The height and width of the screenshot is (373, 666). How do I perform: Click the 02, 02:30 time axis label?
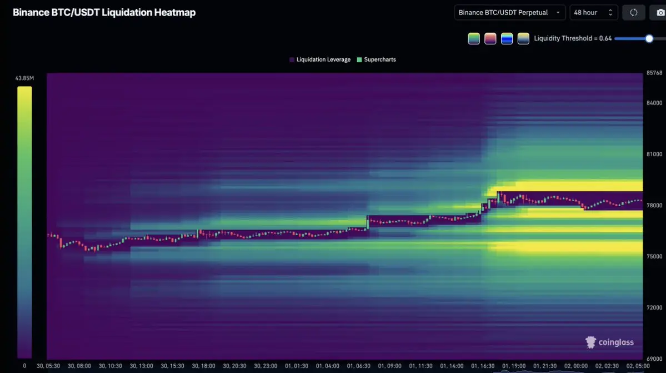tap(607, 366)
